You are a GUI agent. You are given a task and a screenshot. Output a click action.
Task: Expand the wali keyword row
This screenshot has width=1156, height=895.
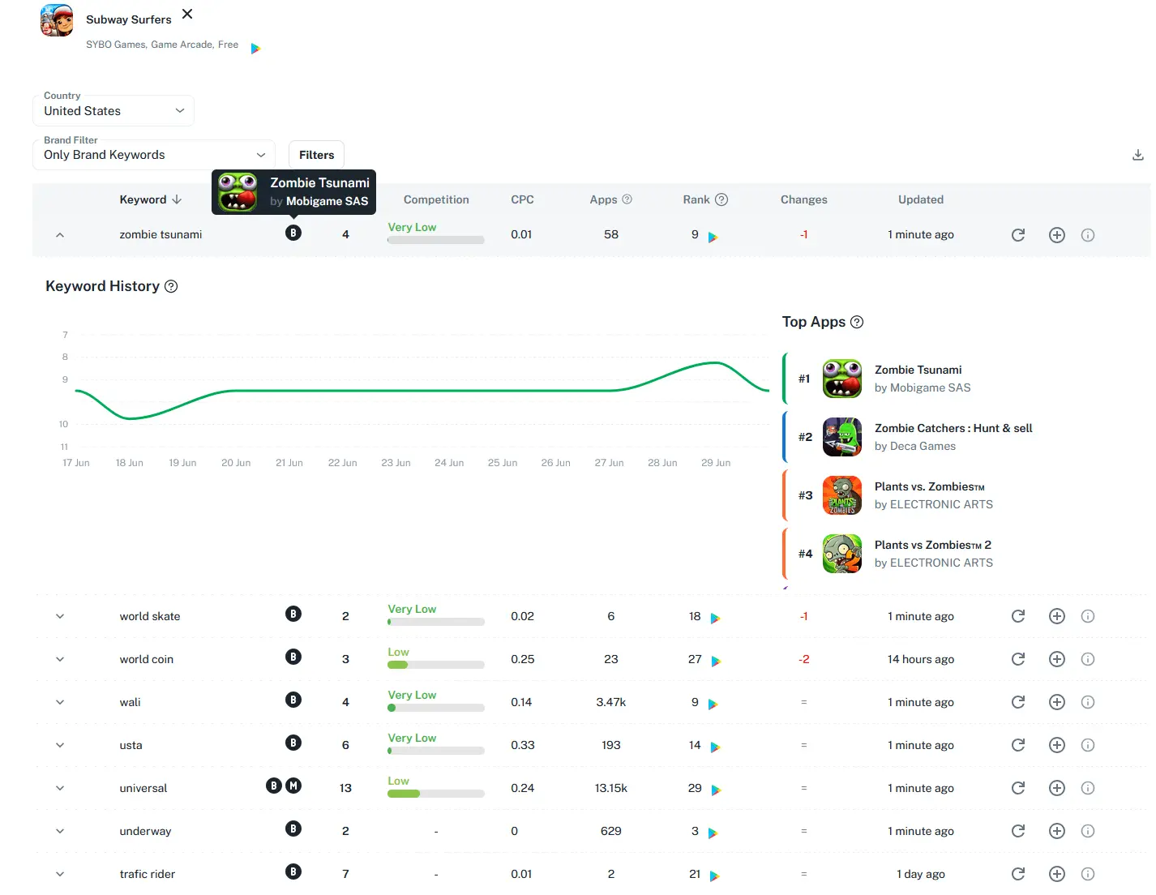[60, 702]
